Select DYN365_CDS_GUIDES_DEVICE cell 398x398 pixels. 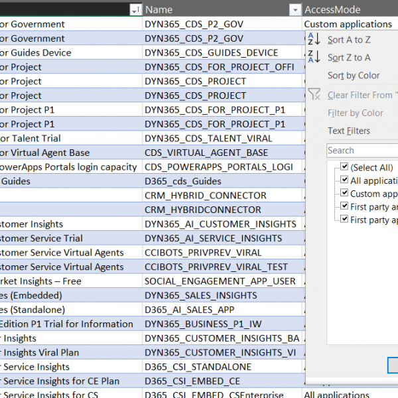pyautogui.click(x=222, y=52)
